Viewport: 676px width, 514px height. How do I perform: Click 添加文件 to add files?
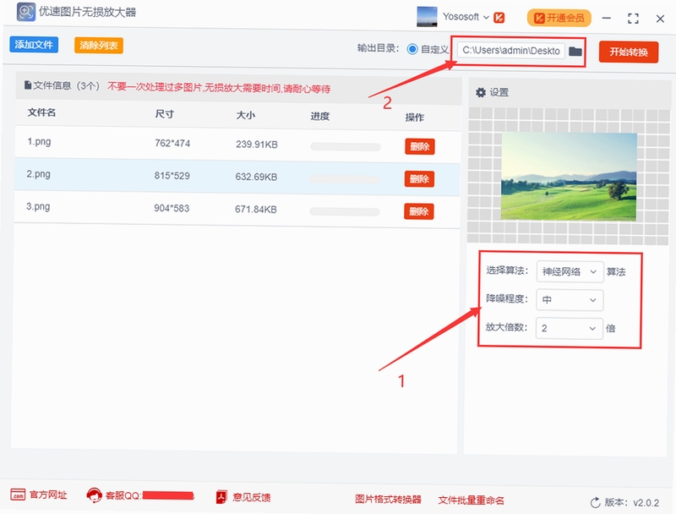(x=34, y=45)
